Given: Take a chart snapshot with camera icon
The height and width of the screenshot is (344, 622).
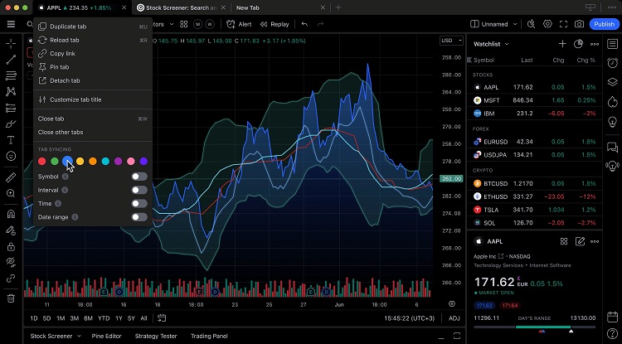Looking at the screenshot, I should (579, 24).
